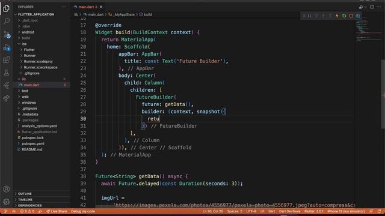Click Spaces: 2 indentation status item
Screen dimensions: 385x216
(x=235, y=211)
